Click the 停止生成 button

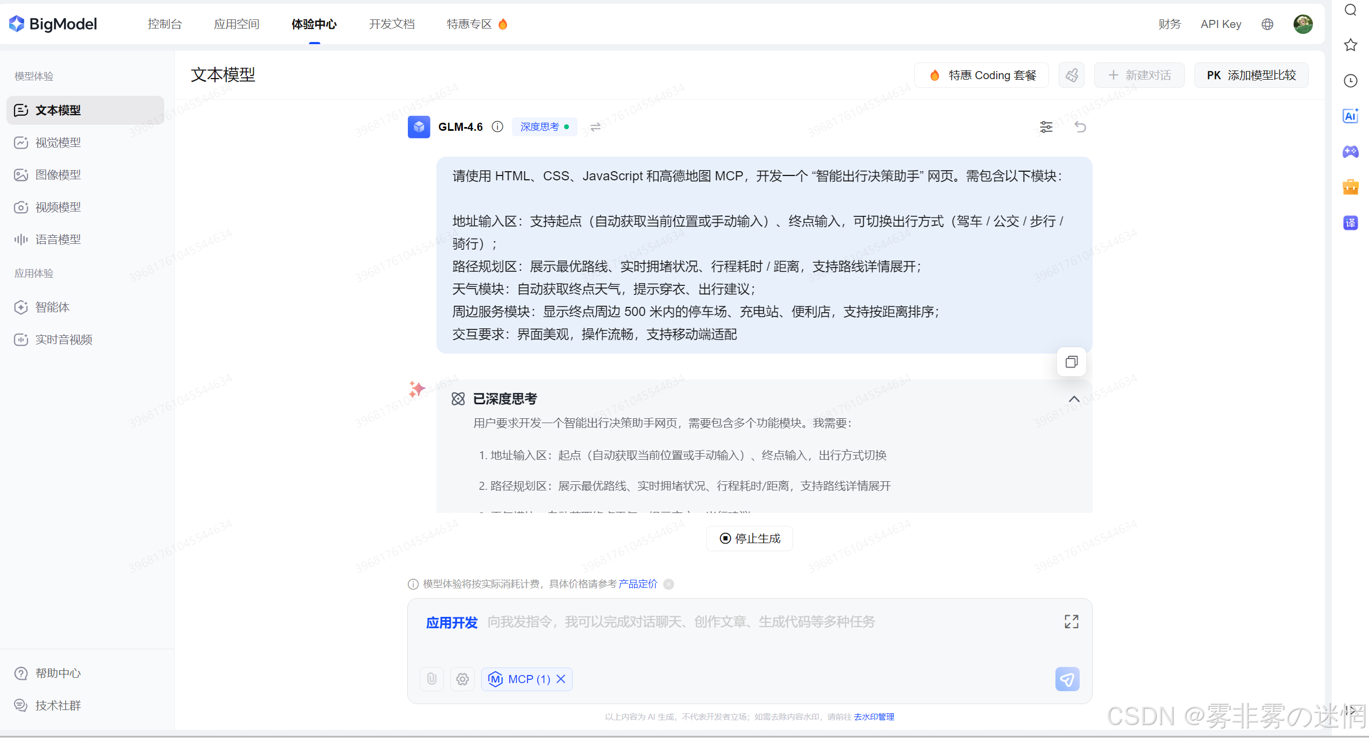749,538
